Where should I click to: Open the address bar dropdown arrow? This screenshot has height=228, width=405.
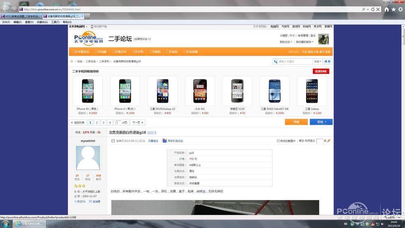[368, 9]
